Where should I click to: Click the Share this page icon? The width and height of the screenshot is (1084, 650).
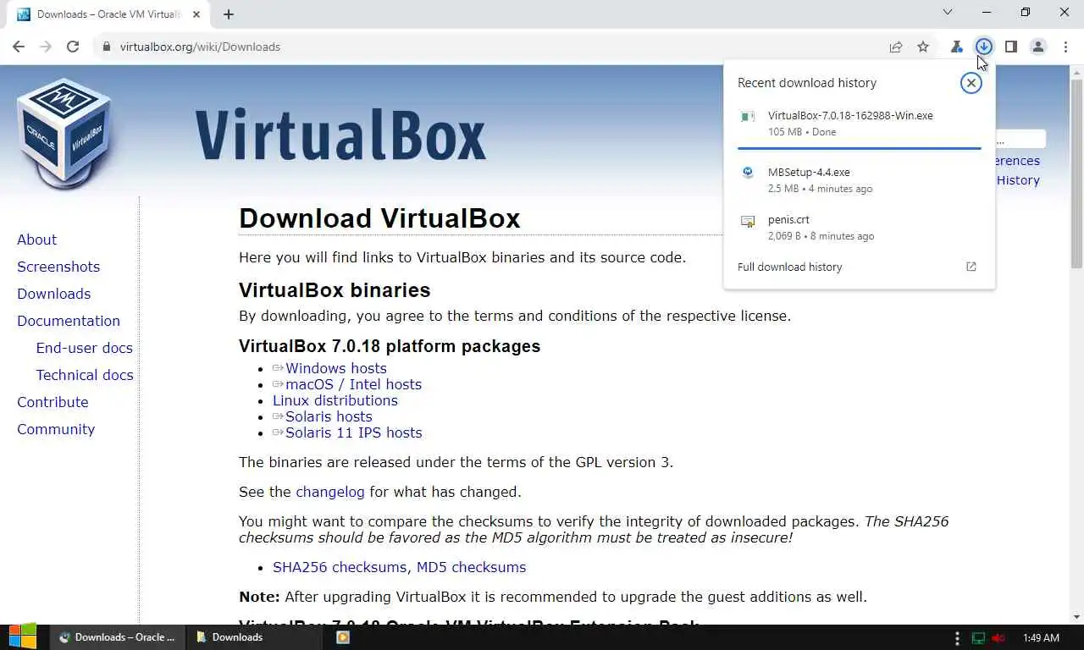point(896,47)
